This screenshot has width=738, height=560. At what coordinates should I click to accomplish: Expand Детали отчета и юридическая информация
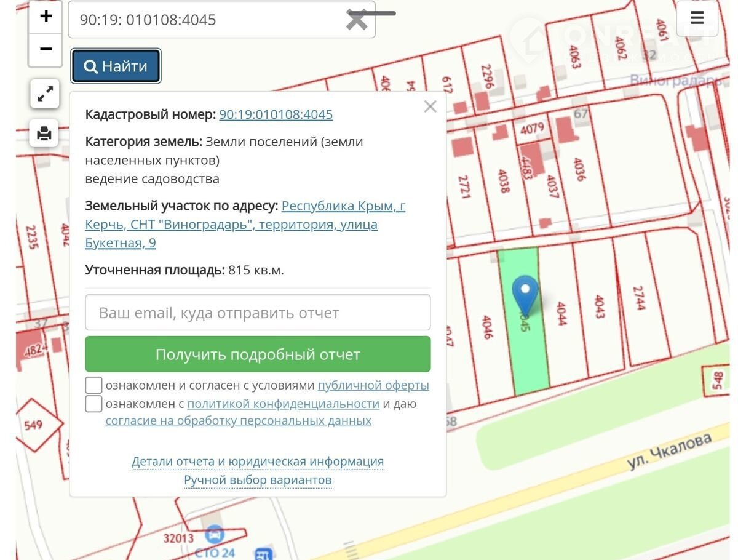tap(258, 462)
